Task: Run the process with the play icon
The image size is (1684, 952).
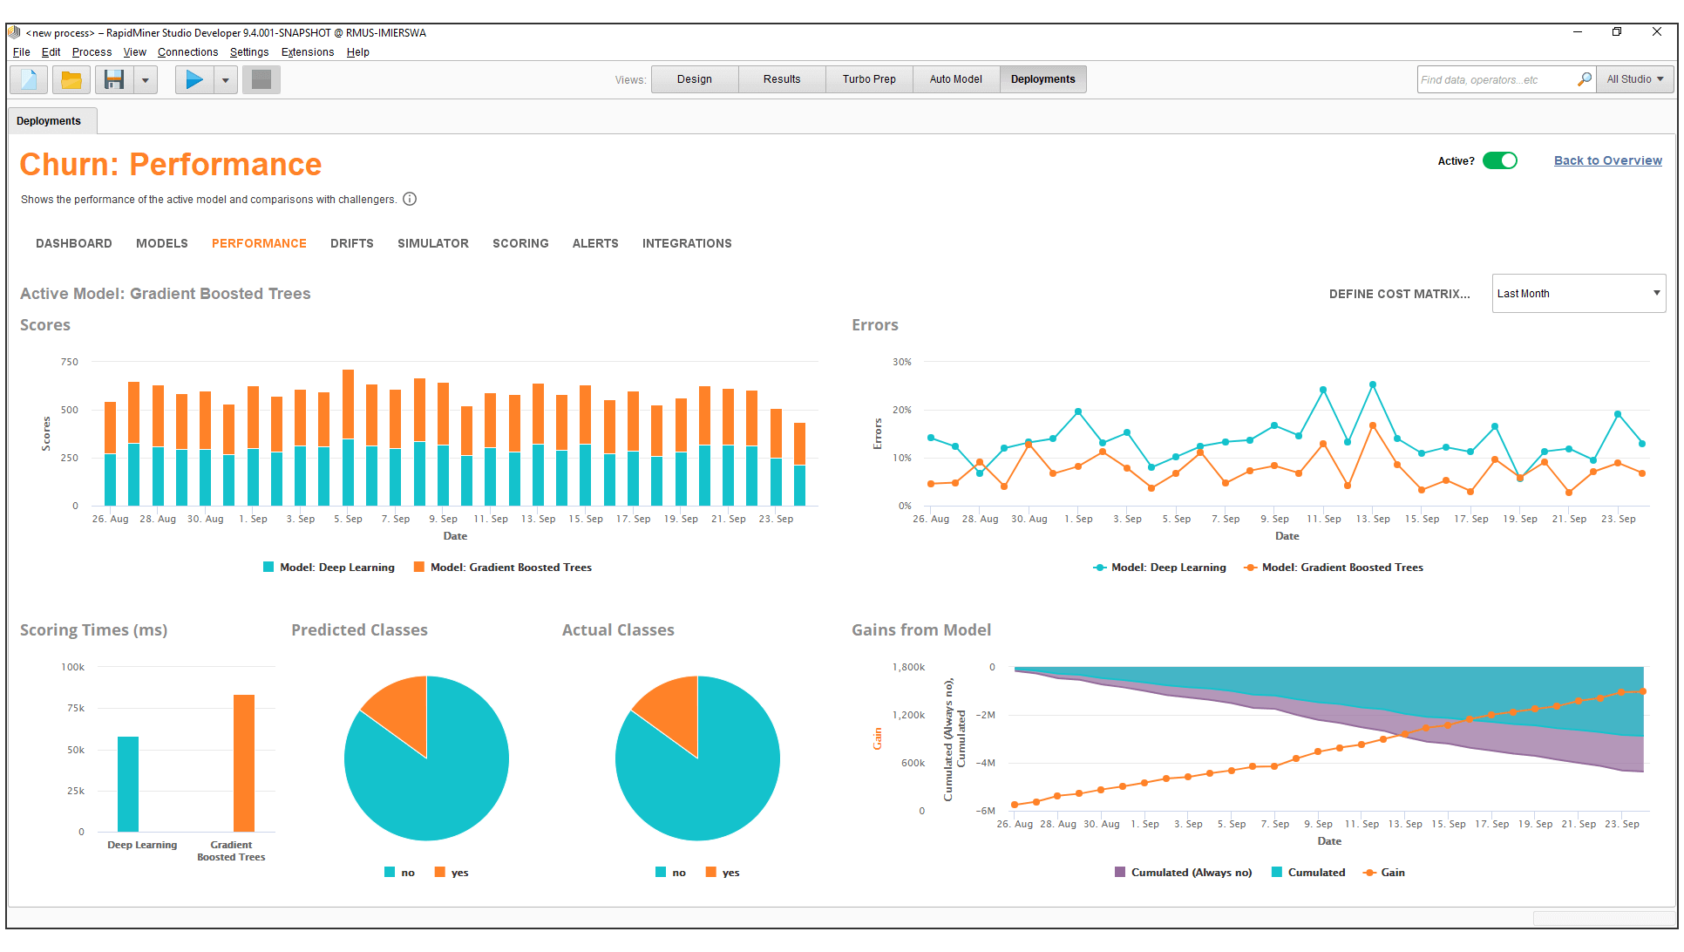Action: click(194, 80)
